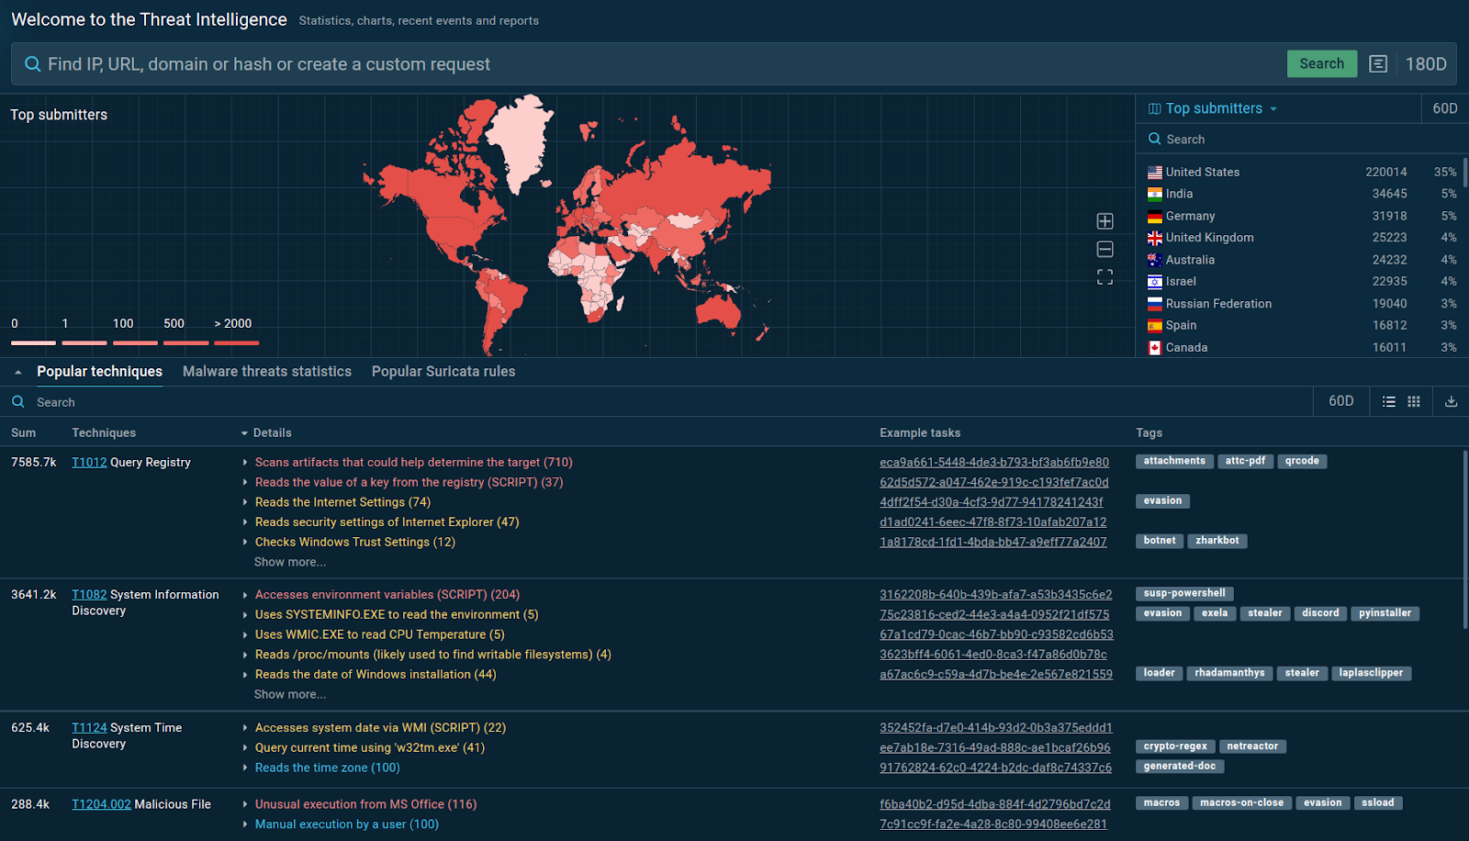The width and height of the screenshot is (1469, 841).
Task: Open the Malware threats statistics tab
Action: click(x=266, y=372)
